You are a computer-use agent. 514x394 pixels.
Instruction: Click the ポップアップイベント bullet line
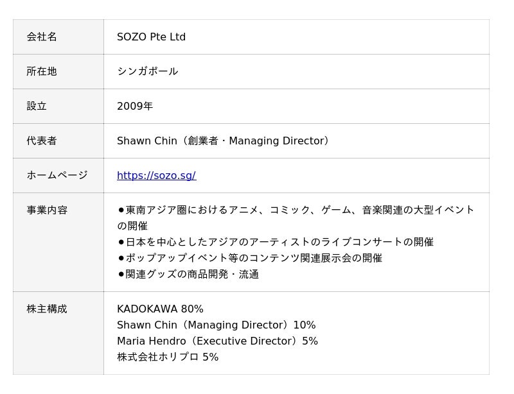[250, 258]
